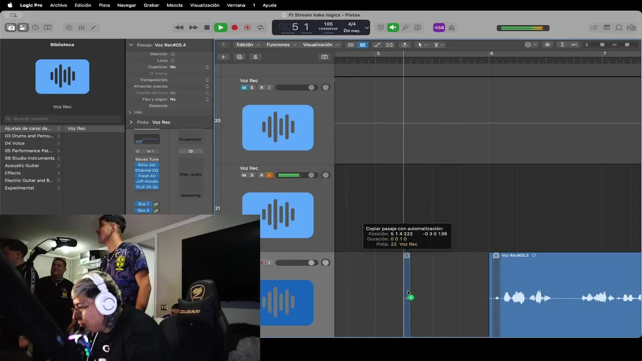The image size is (642, 361).
Task: Open Smart Controls dial icon
Action: tap(69, 28)
